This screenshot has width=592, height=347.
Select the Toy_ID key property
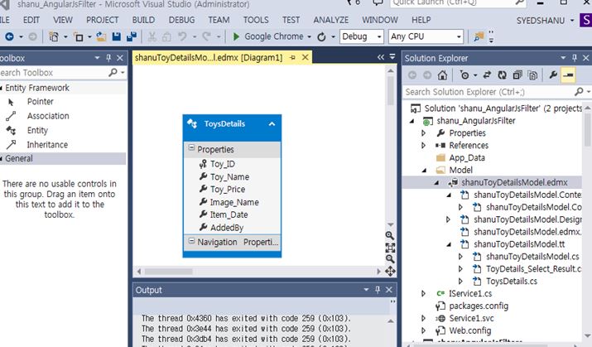(223, 164)
